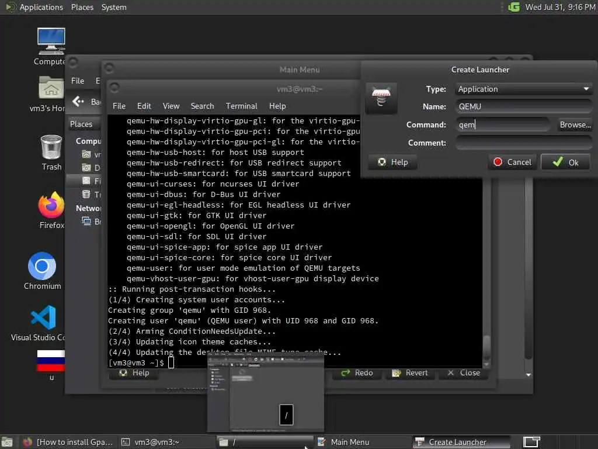Open the Terminal menu in terminal window

tap(241, 106)
